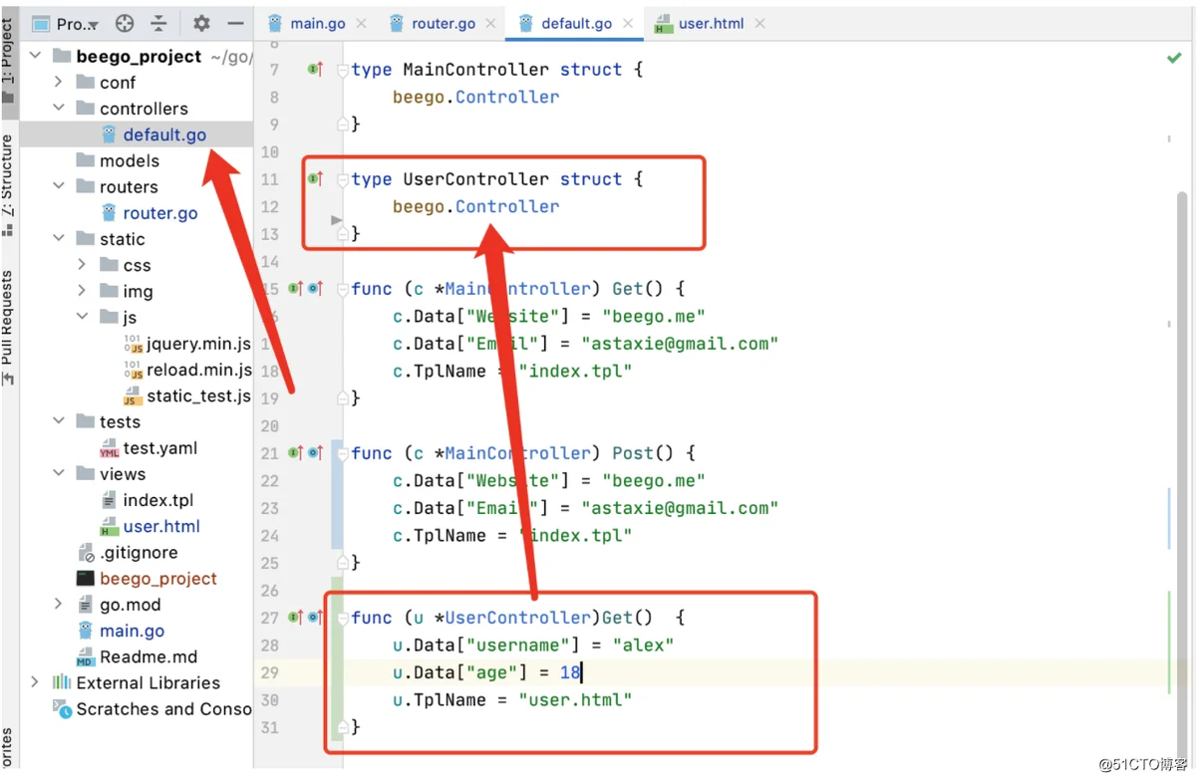This screenshot has height=781, width=1196.
Task: Open user.html in the project tree
Action: tap(161, 526)
